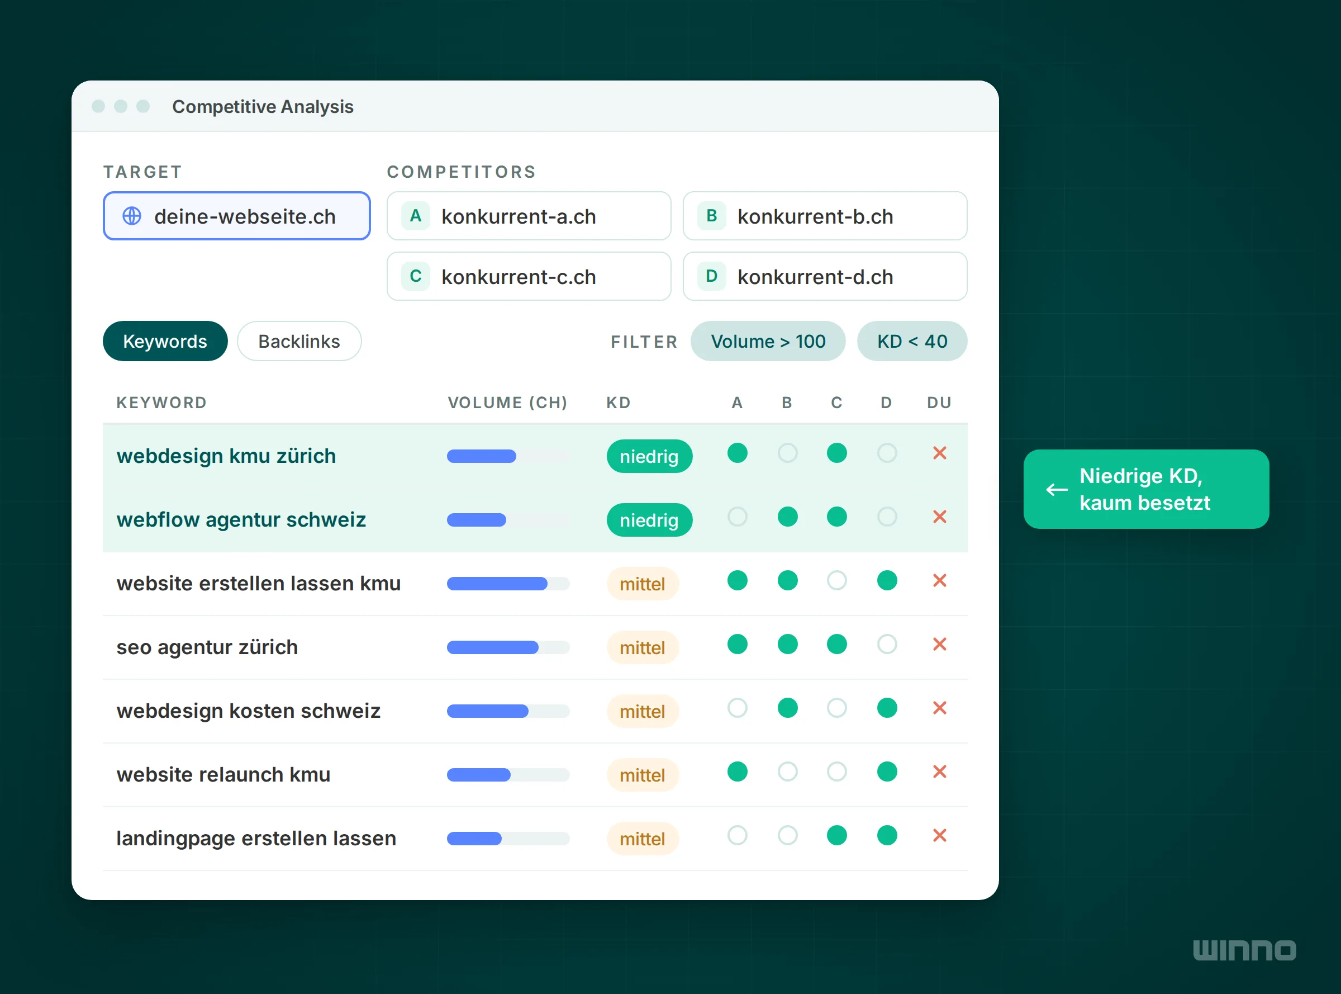Click the empty D dot for seo agentur zürich
The image size is (1341, 994).
coord(887,645)
